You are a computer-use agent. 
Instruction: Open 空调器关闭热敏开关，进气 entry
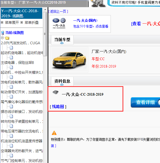[22, 151]
